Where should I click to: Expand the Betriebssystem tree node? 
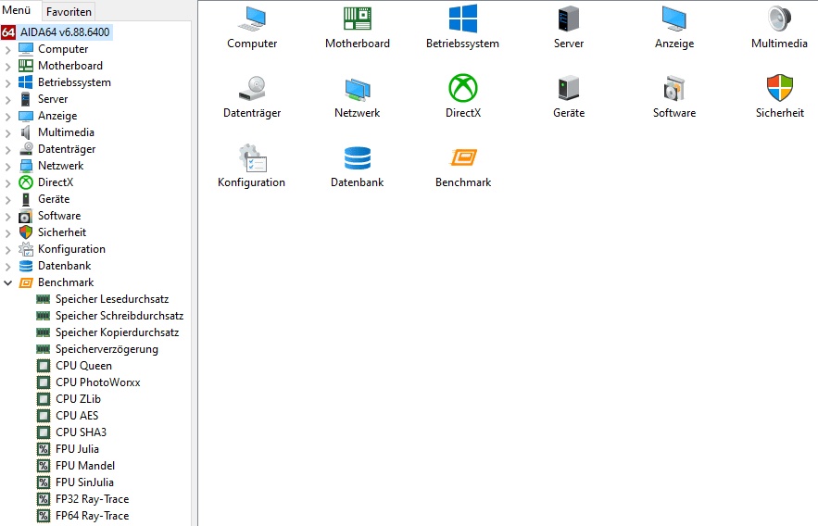(7, 83)
